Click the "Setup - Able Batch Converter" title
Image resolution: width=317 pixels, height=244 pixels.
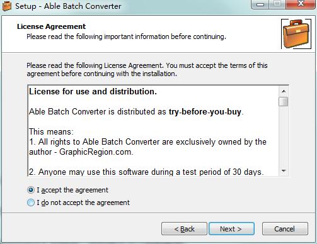coord(68,6)
